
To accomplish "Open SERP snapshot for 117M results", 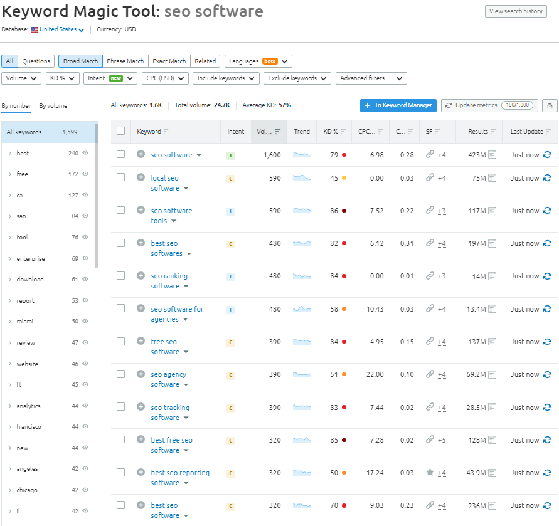I will point(492,211).
